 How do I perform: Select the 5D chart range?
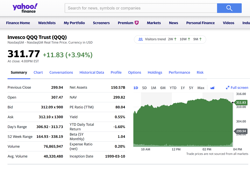[144, 88]
